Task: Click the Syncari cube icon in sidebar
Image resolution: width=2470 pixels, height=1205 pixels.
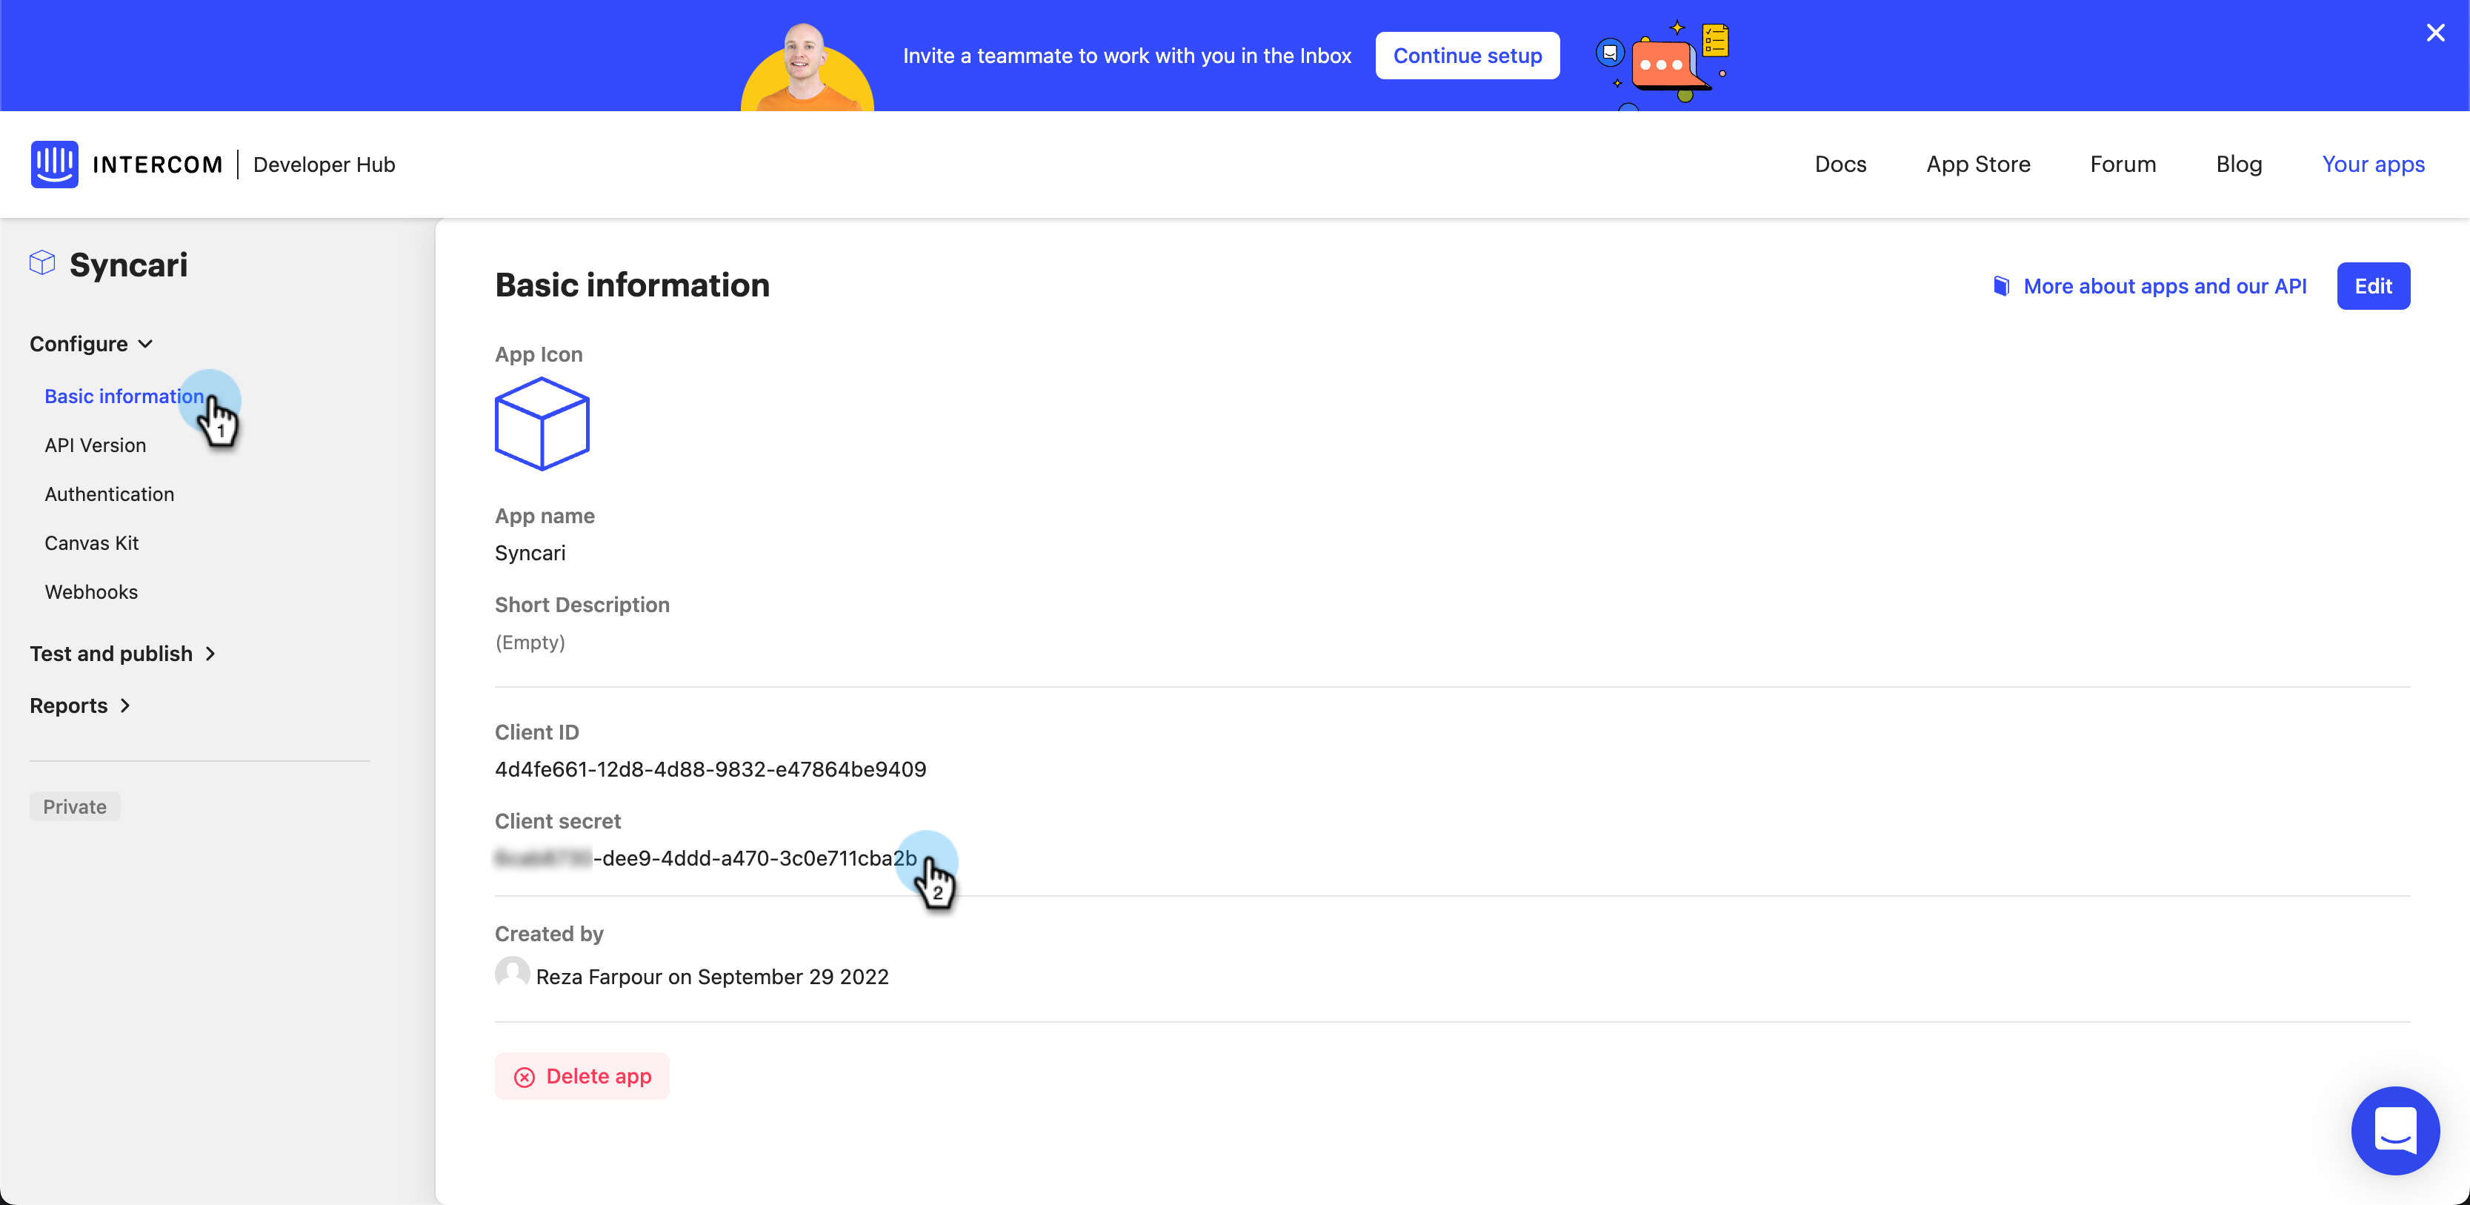Action: (42, 263)
